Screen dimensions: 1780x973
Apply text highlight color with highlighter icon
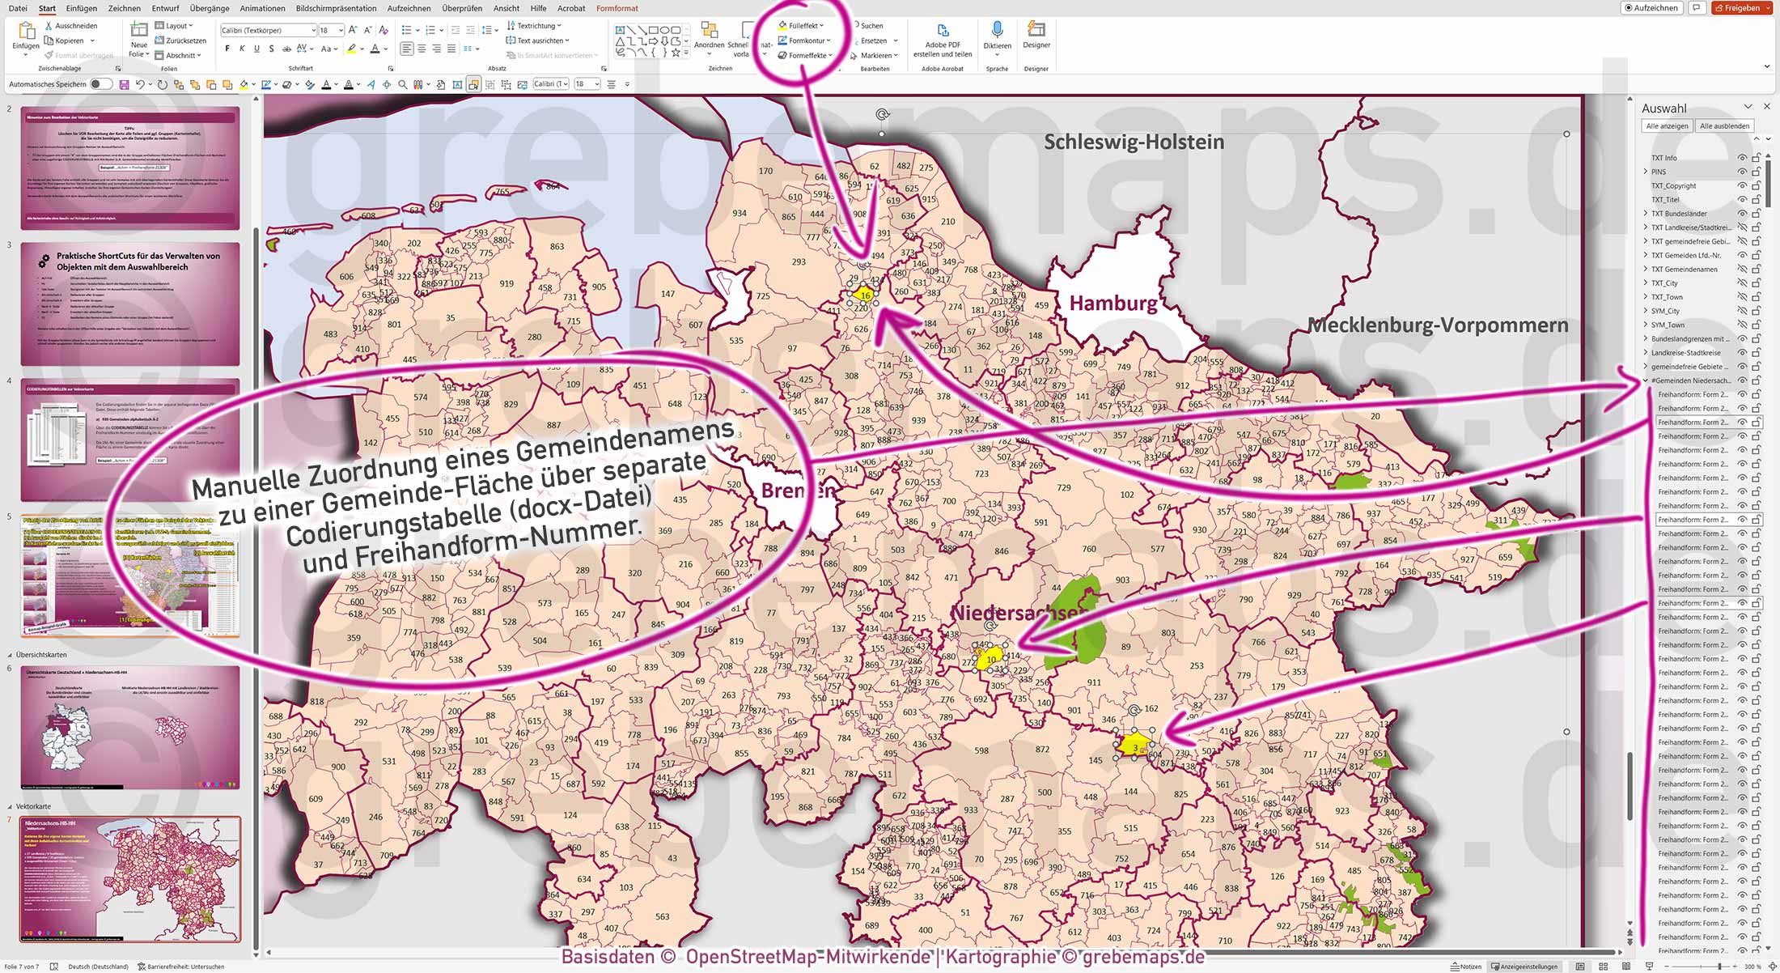point(353,49)
